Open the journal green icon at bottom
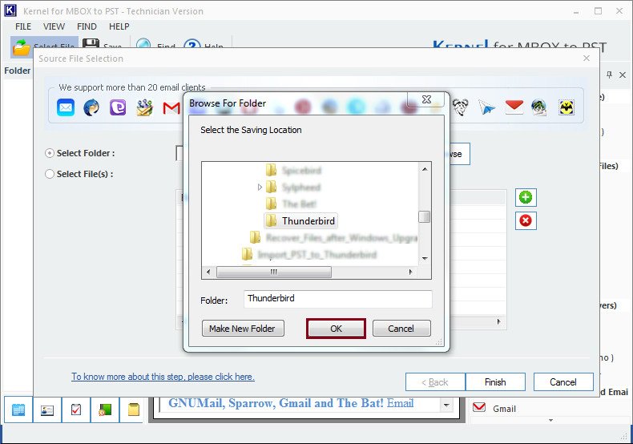 click(x=105, y=410)
